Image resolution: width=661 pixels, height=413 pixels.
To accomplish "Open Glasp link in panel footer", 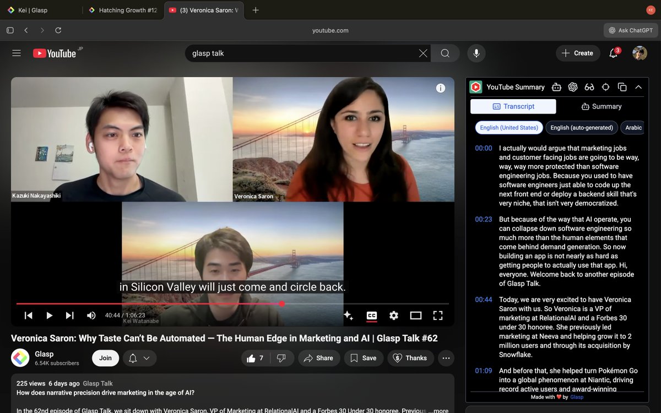I will tap(577, 397).
